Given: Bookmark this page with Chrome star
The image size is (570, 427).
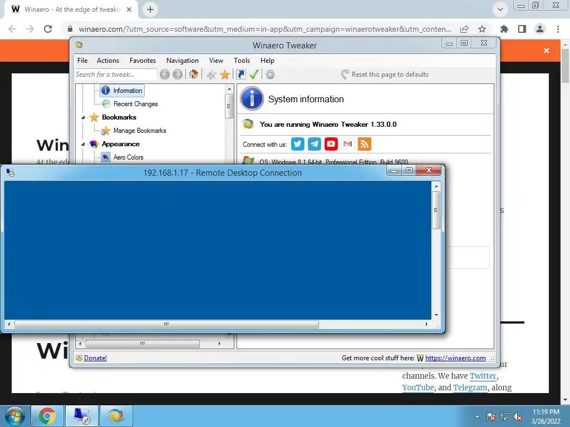Looking at the screenshot, I should click(x=482, y=29).
